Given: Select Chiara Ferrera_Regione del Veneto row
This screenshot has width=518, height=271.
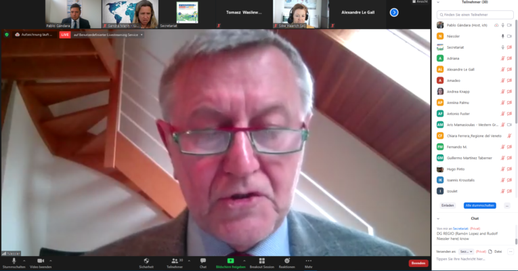Looking at the screenshot, I should pyautogui.click(x=475, y=135).
